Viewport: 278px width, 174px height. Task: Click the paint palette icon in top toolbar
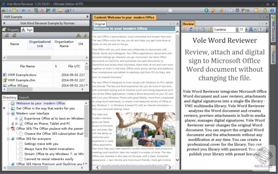coord(213,11)
